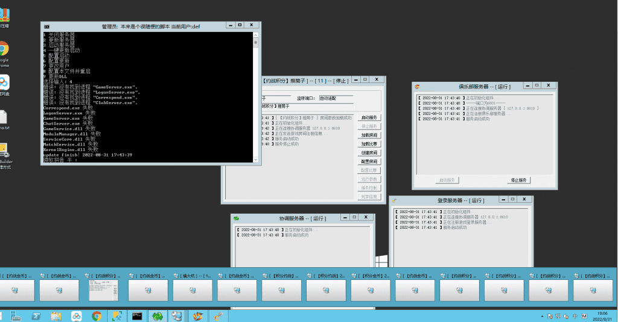Open the taskbar clock and date

tap(602, 316)
